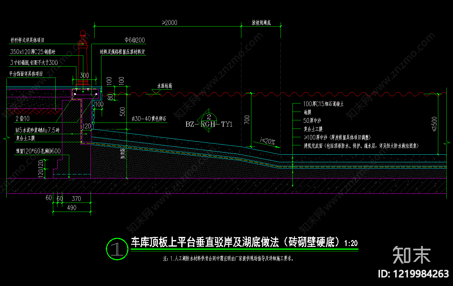
Task: Select the ≤1500 vertical depth dimension
Action: pos(434,124)
